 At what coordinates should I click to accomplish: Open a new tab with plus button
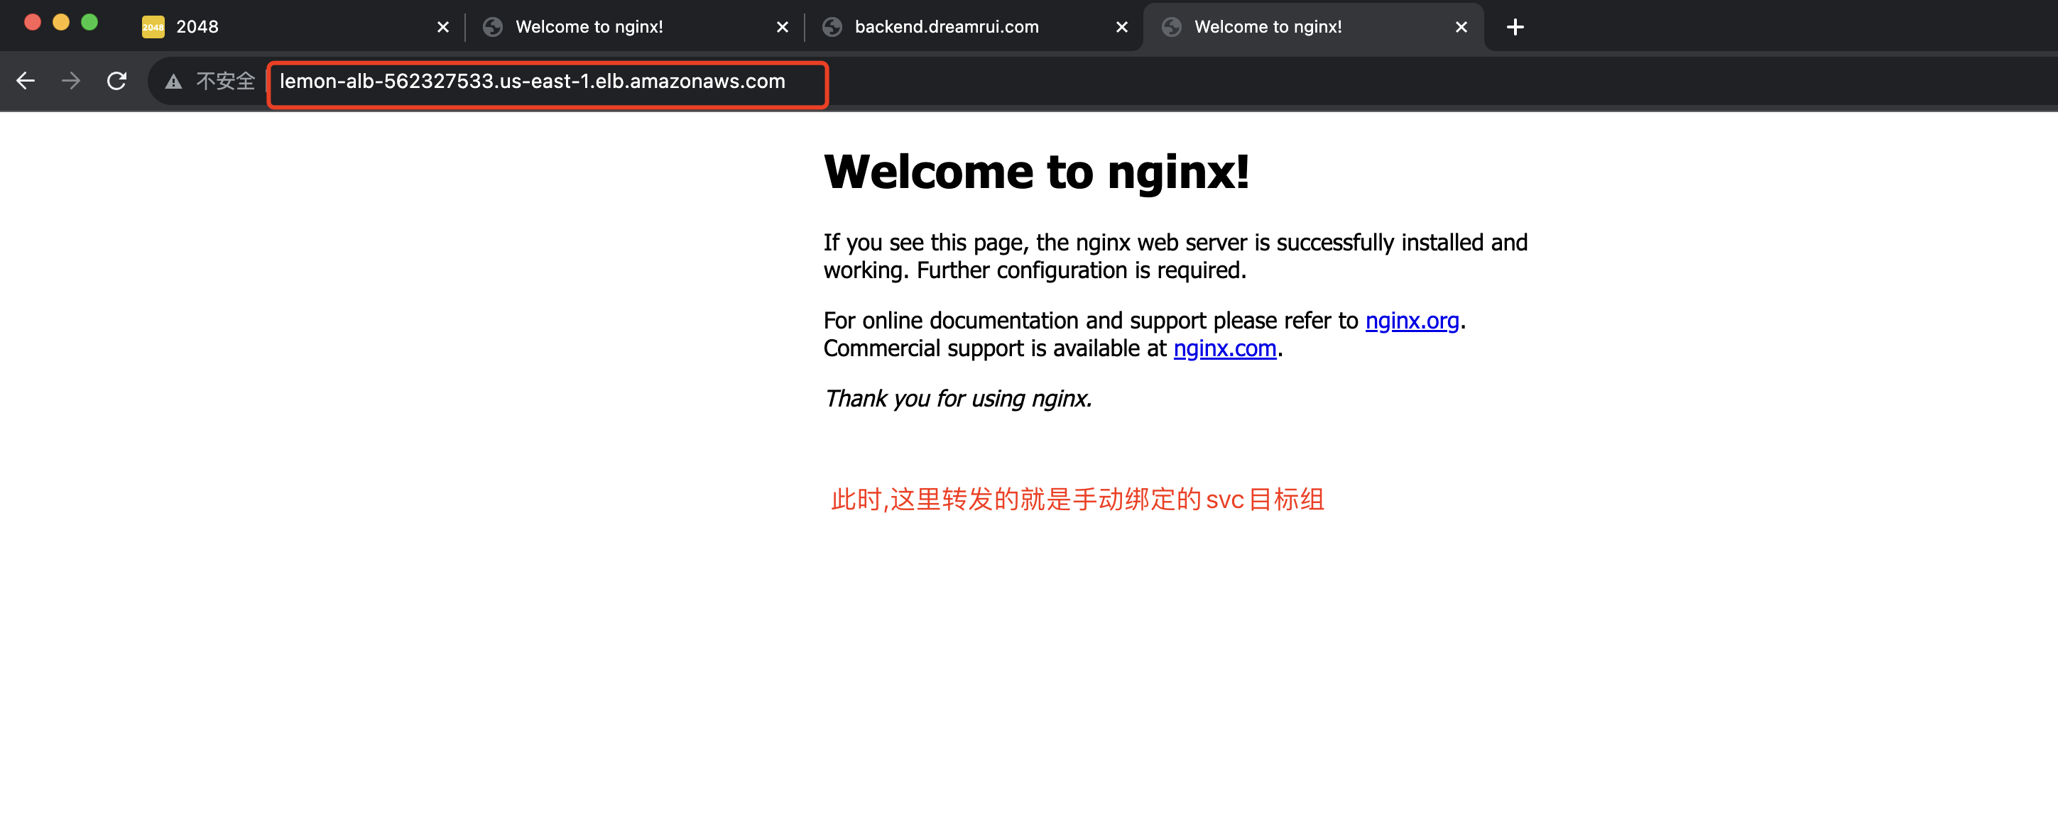(x=1515, y=27)
